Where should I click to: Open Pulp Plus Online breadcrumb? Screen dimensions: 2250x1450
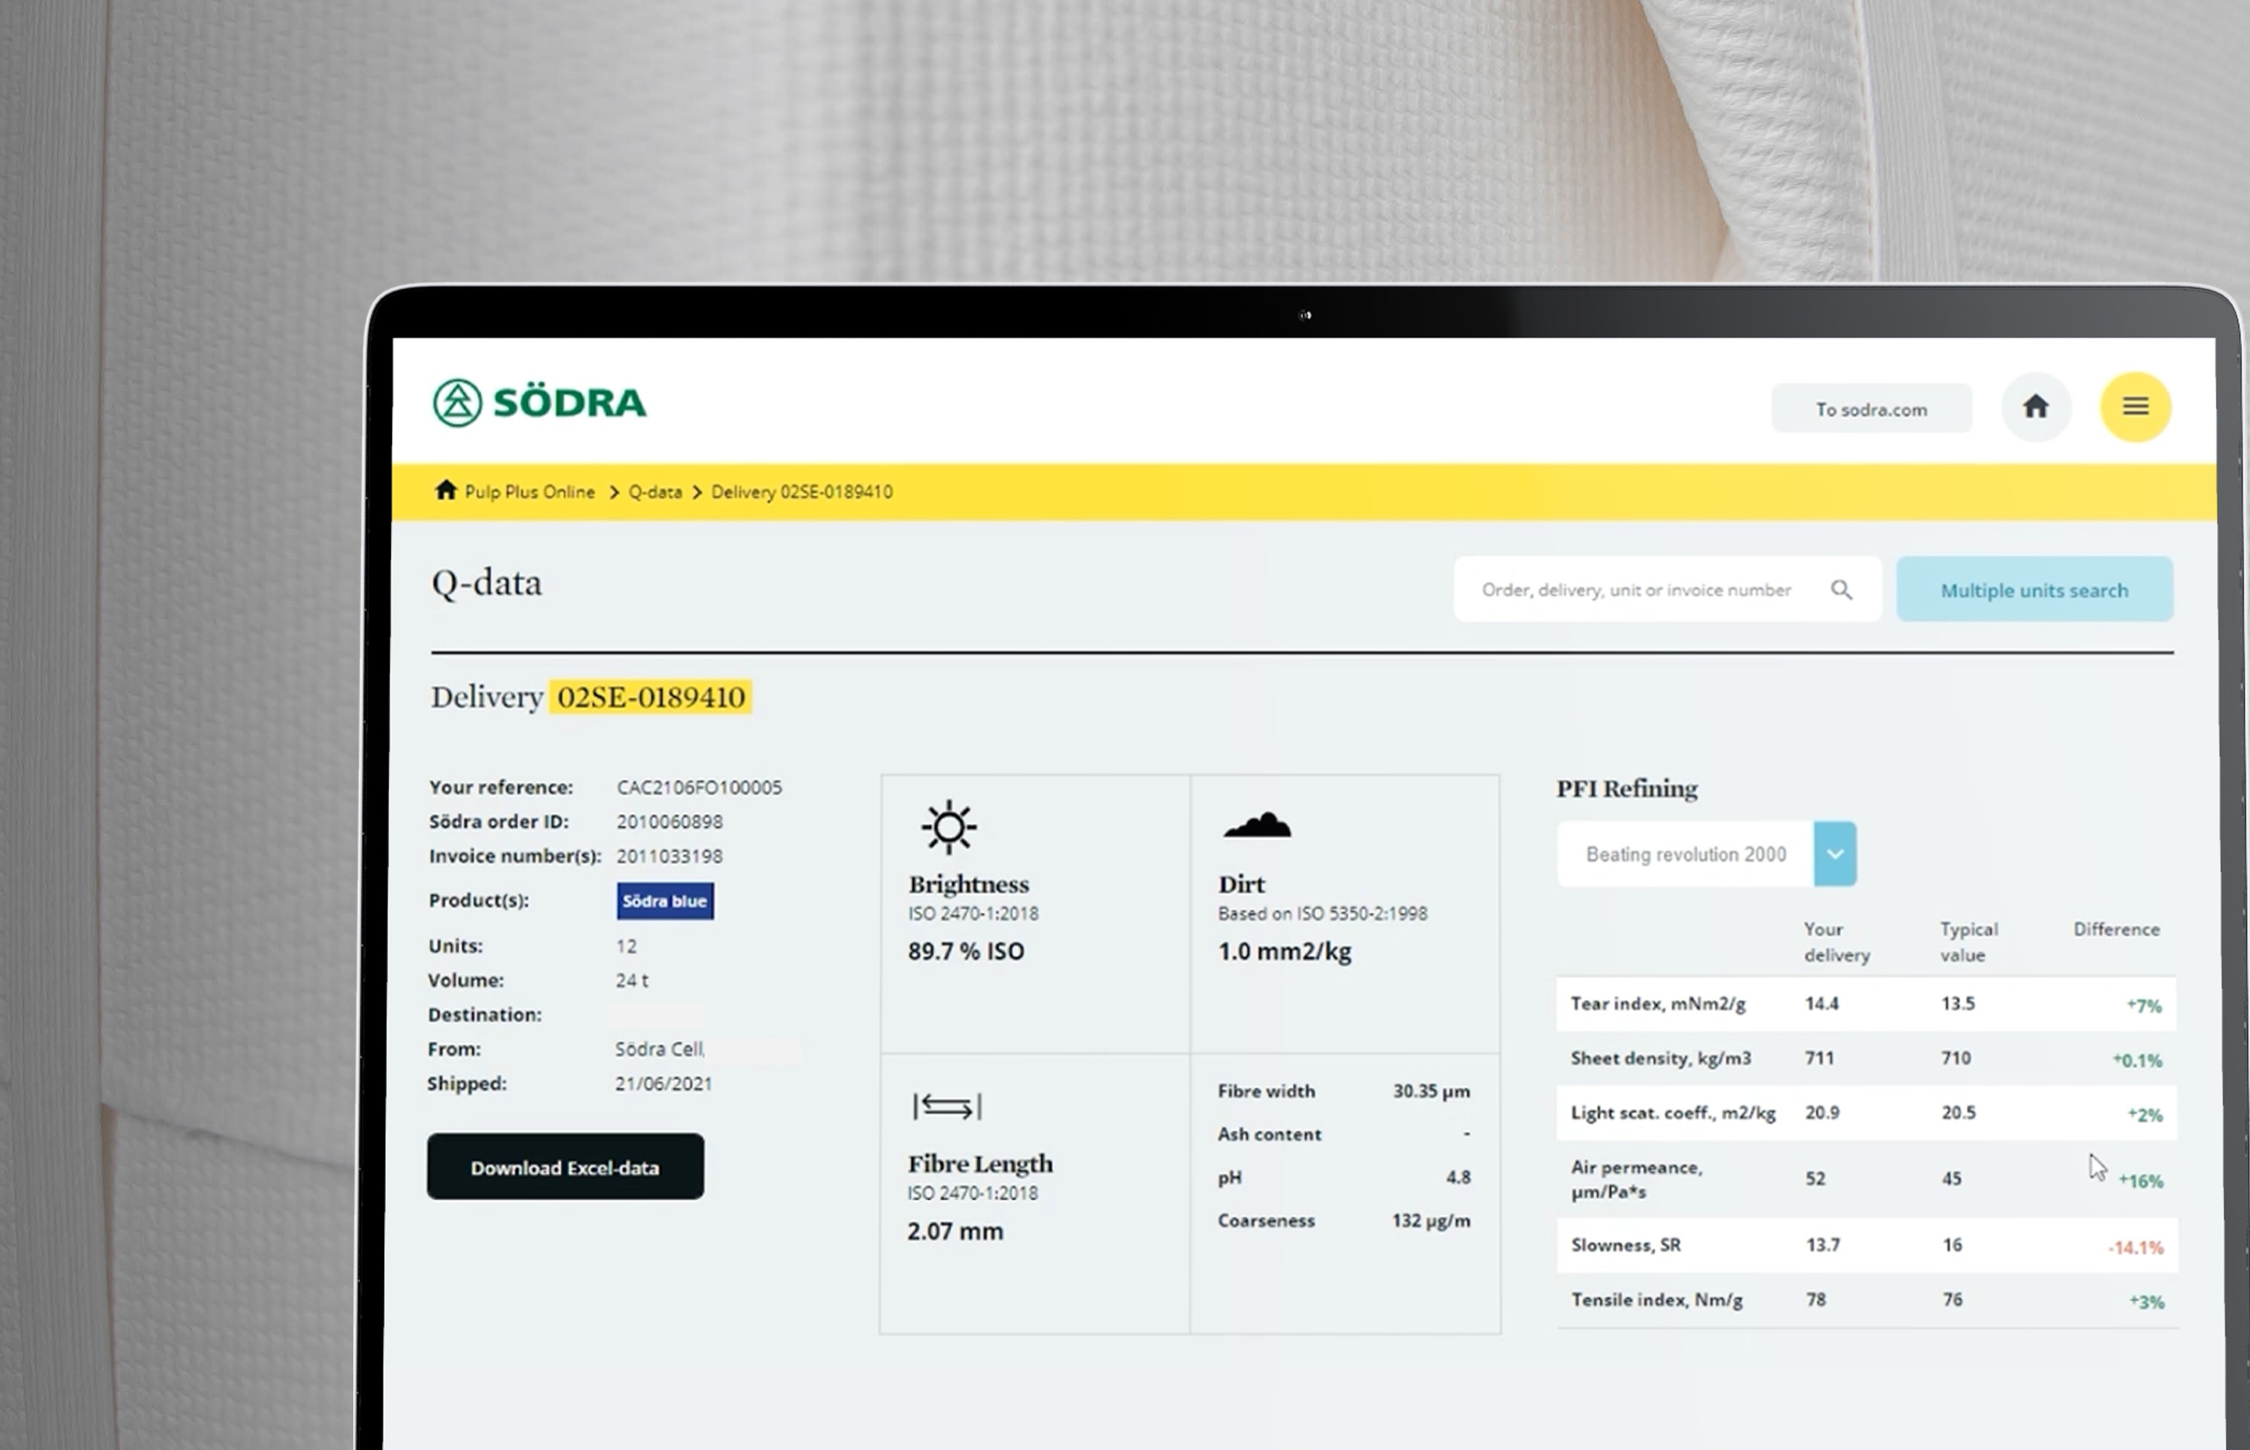[530, 492]
